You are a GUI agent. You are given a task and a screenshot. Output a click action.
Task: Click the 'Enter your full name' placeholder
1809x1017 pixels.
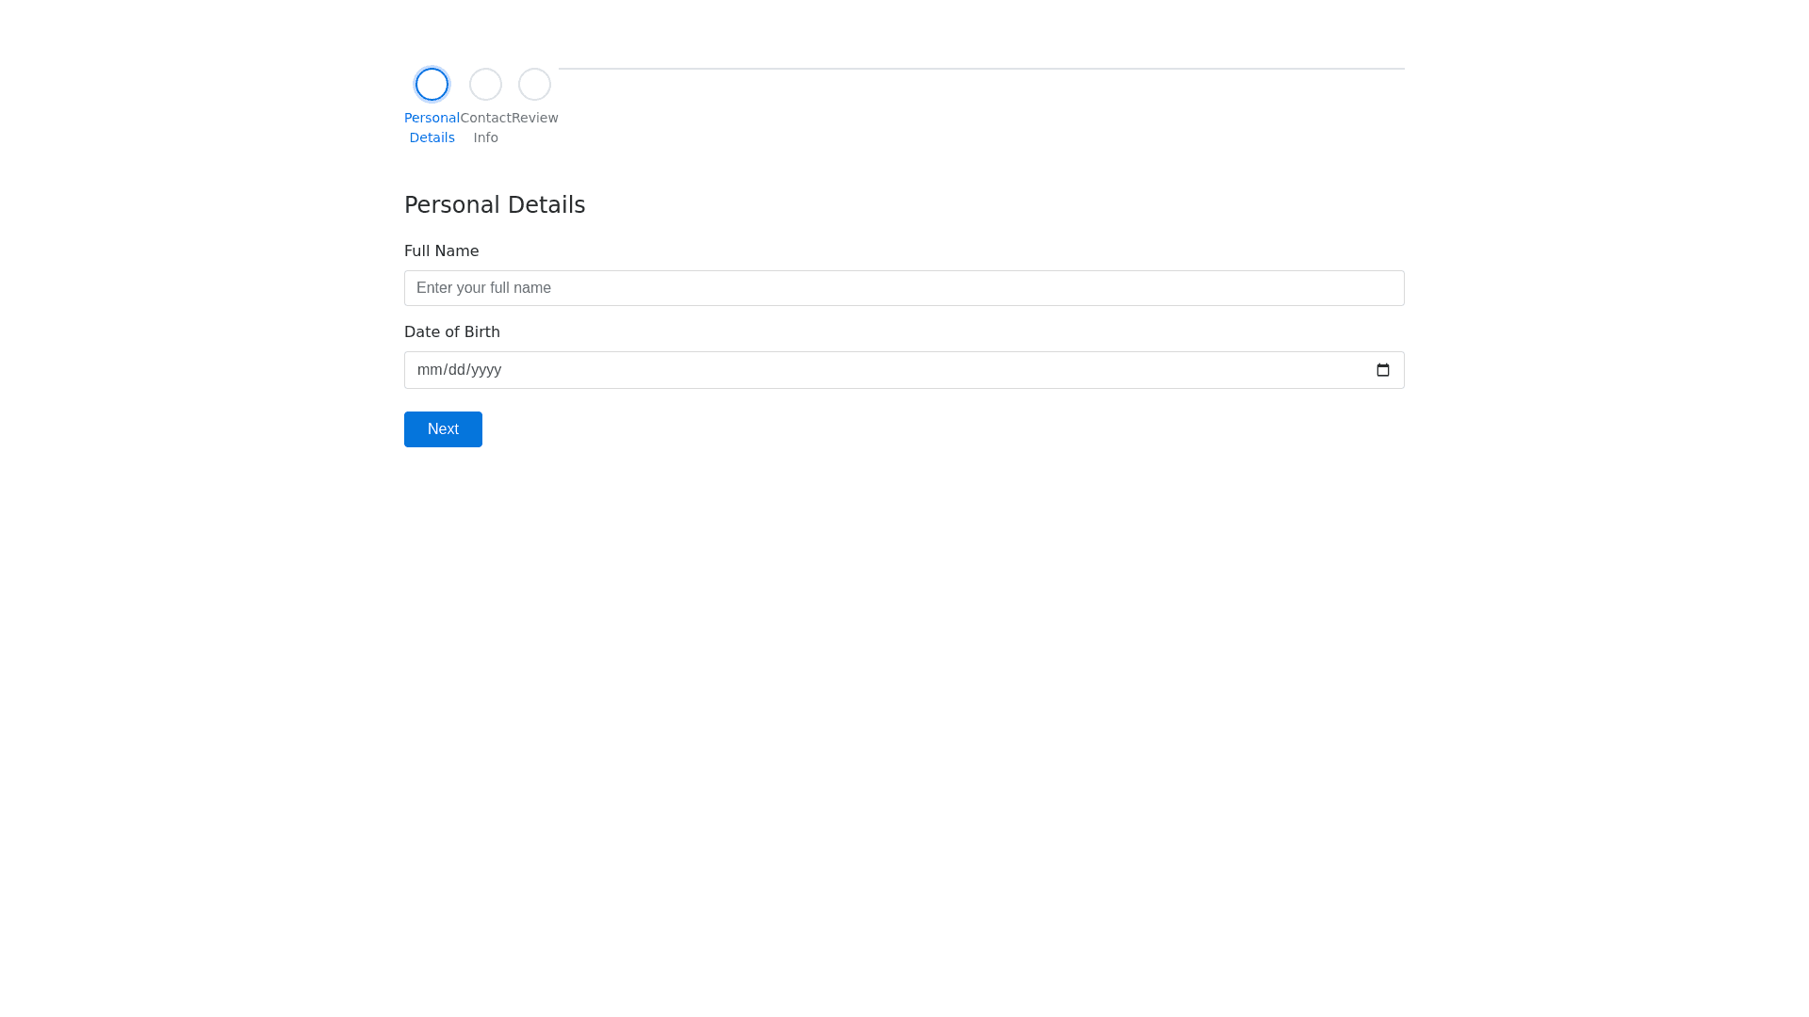pyautogui.click(x=483, y=288)
